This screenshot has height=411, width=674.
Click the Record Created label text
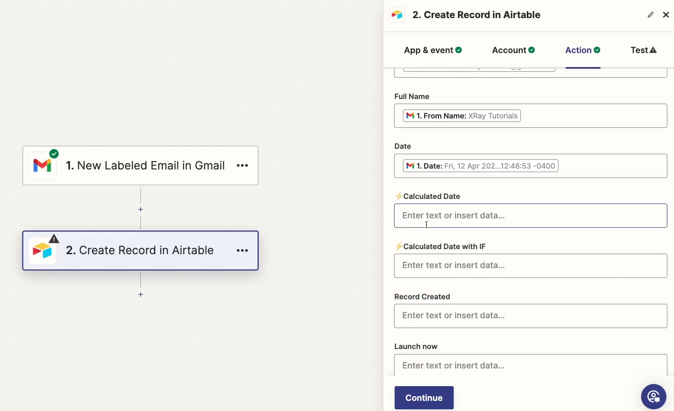coord(422,297)
